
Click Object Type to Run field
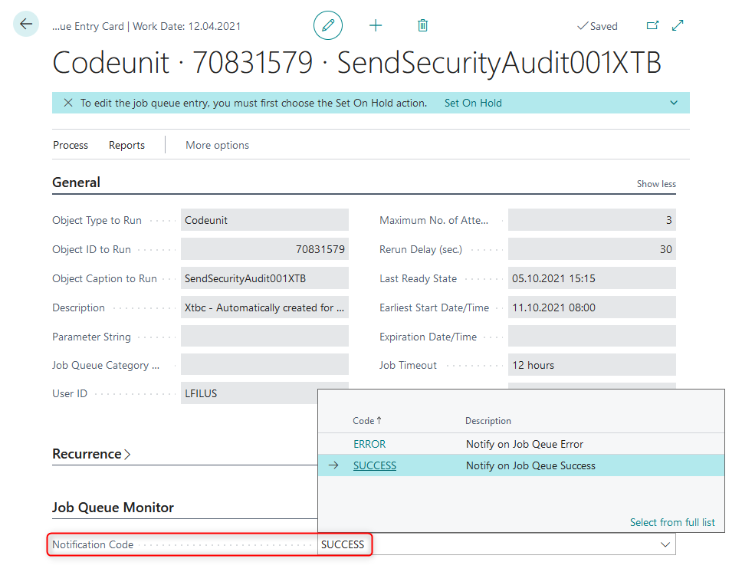coord(264,220)
